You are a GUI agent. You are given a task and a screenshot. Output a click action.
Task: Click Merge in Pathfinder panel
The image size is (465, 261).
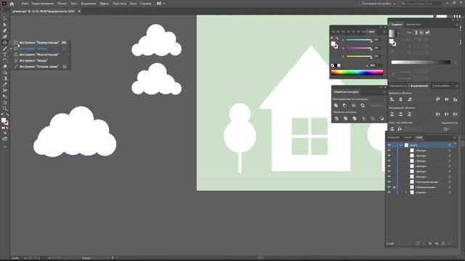click(x=355, y=118)
